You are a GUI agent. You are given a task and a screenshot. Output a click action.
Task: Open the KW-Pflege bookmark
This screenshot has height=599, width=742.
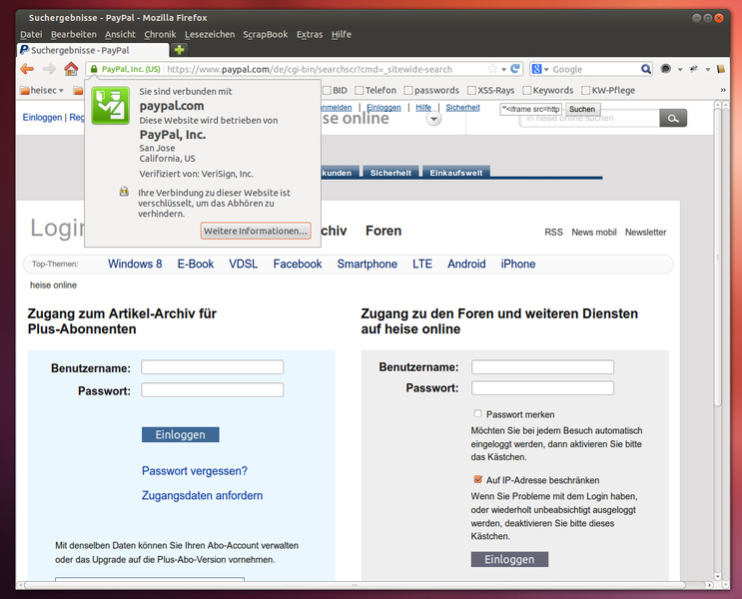pyautogui.click(x=608, y=90)
